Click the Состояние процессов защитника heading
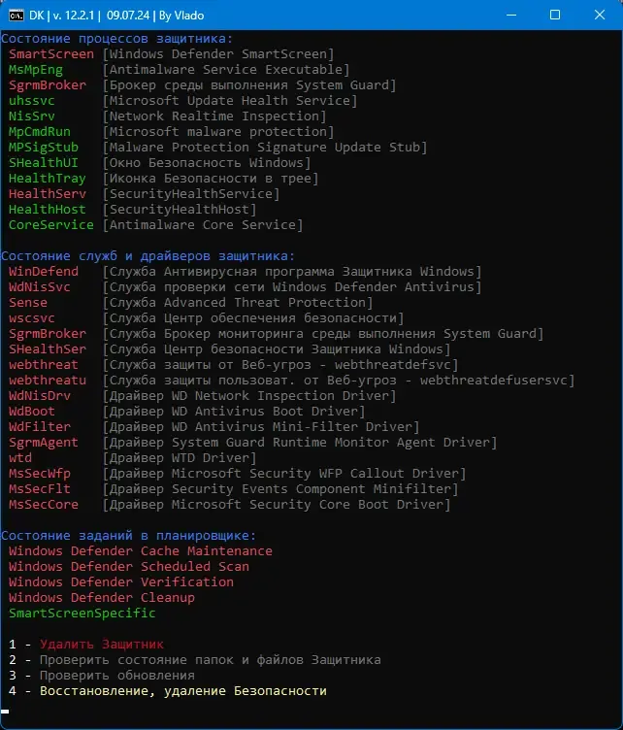 tap(116, 38)
